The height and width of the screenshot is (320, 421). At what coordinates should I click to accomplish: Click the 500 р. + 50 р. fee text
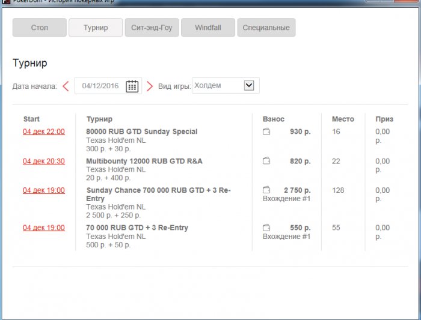pyautogui.click(x=108, y=245)
